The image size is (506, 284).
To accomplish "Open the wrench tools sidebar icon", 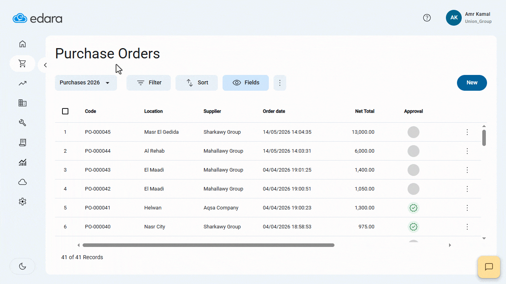I will 23,123.
